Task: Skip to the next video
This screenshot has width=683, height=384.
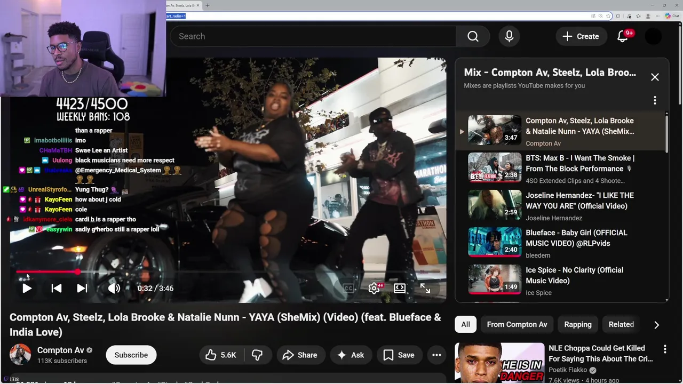Action: [82, 288]
